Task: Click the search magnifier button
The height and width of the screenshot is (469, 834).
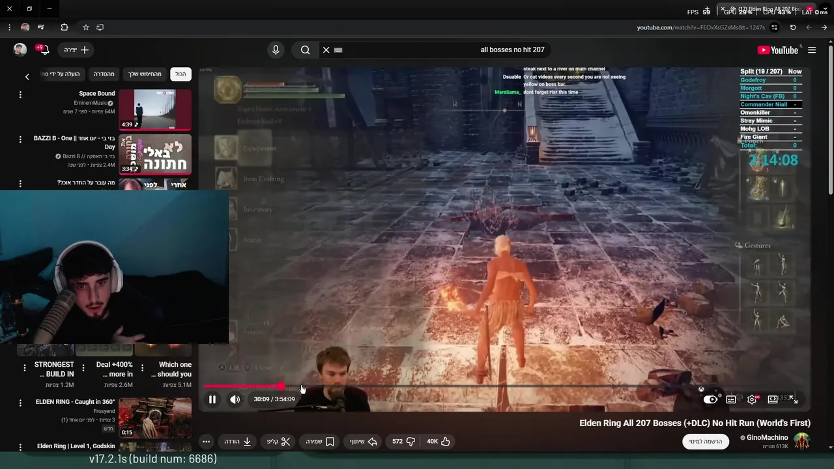Action: coord(305,50)
